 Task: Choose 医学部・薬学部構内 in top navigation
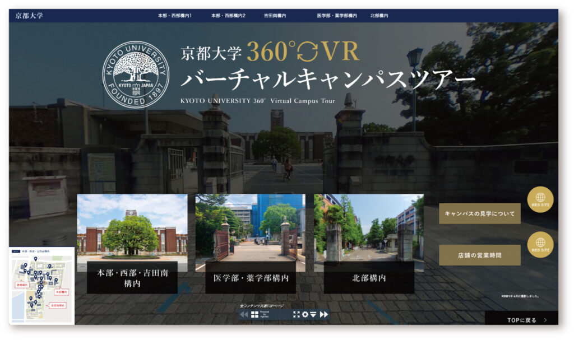337,16
